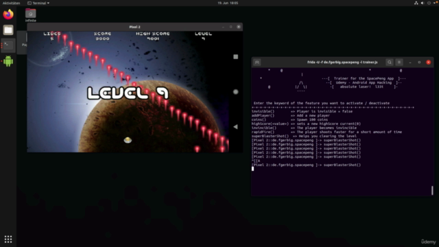Minimize the frida terminal window
This screenshot has width=439, height=247.
point(410,62)
